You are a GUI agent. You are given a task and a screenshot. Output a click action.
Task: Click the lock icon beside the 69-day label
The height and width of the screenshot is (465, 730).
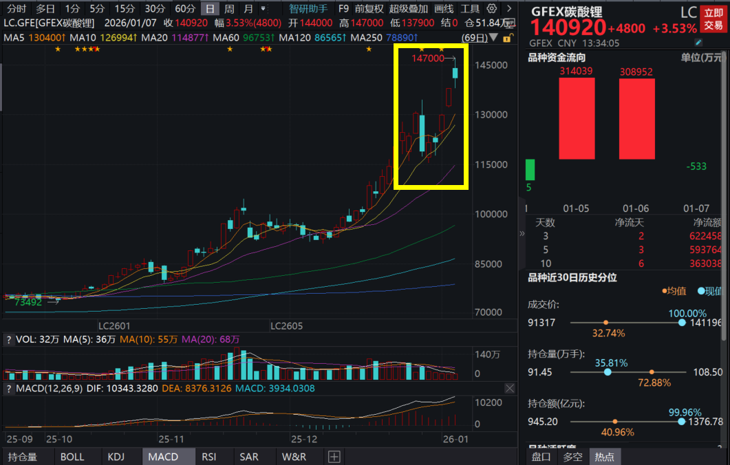coord(507,37)
